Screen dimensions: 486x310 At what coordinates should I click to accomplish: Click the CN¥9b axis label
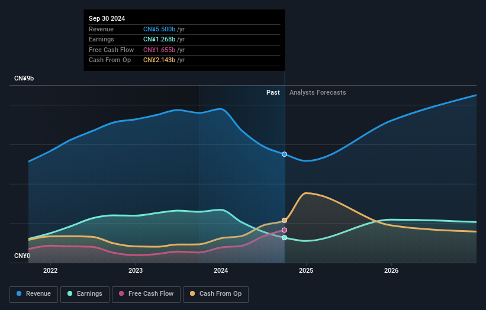[x=24, y=78]
